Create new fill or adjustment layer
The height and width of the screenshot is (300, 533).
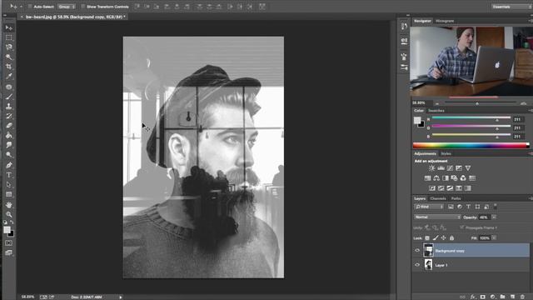click(x=492, y=297)
